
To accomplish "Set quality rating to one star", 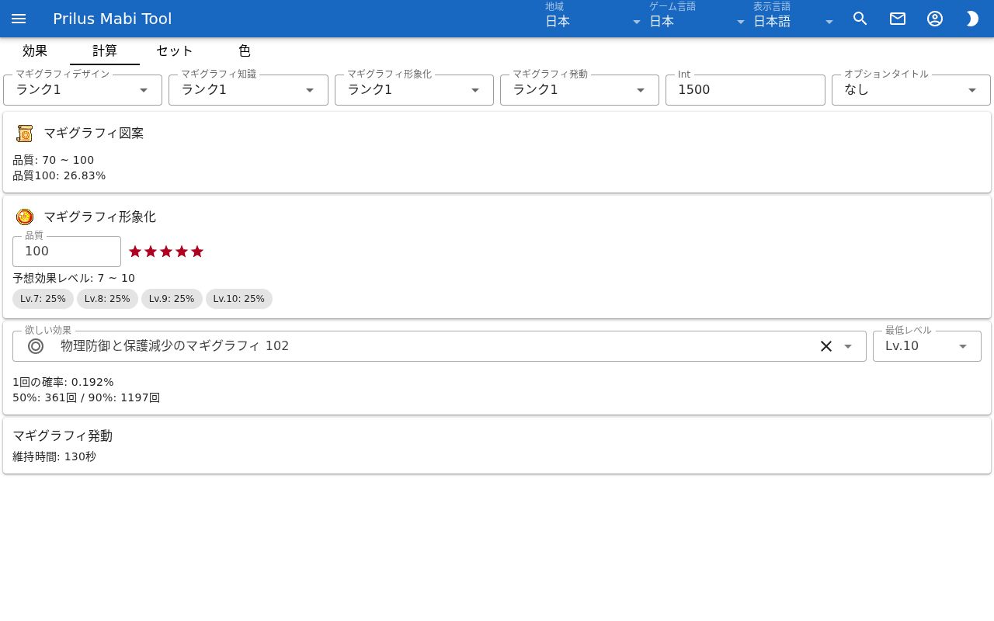I will coord(135,252).
